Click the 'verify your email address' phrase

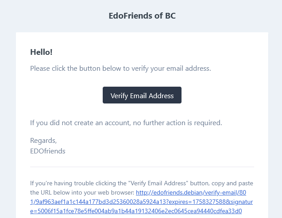click(x=173, y=69)
